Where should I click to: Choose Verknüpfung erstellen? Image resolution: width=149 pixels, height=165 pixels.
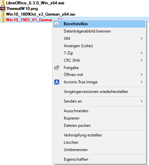pyautogui.click(x=99, y=135)
